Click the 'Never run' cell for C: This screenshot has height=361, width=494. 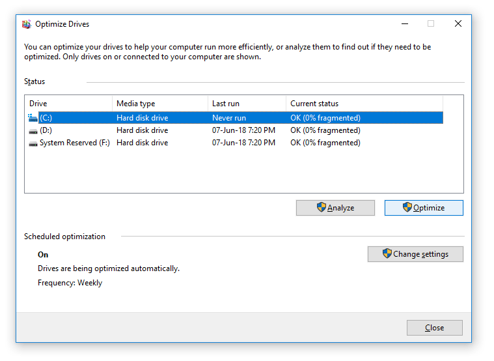(229, 118)
